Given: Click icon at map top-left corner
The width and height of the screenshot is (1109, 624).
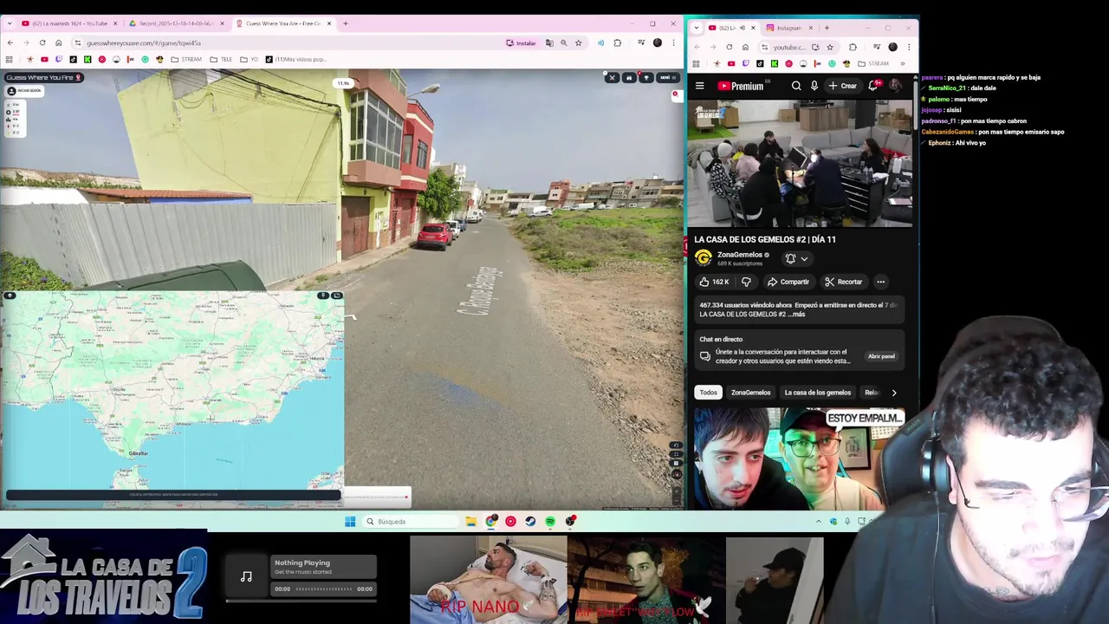Looking at the screenshot, I should click(x=10, y=296).
